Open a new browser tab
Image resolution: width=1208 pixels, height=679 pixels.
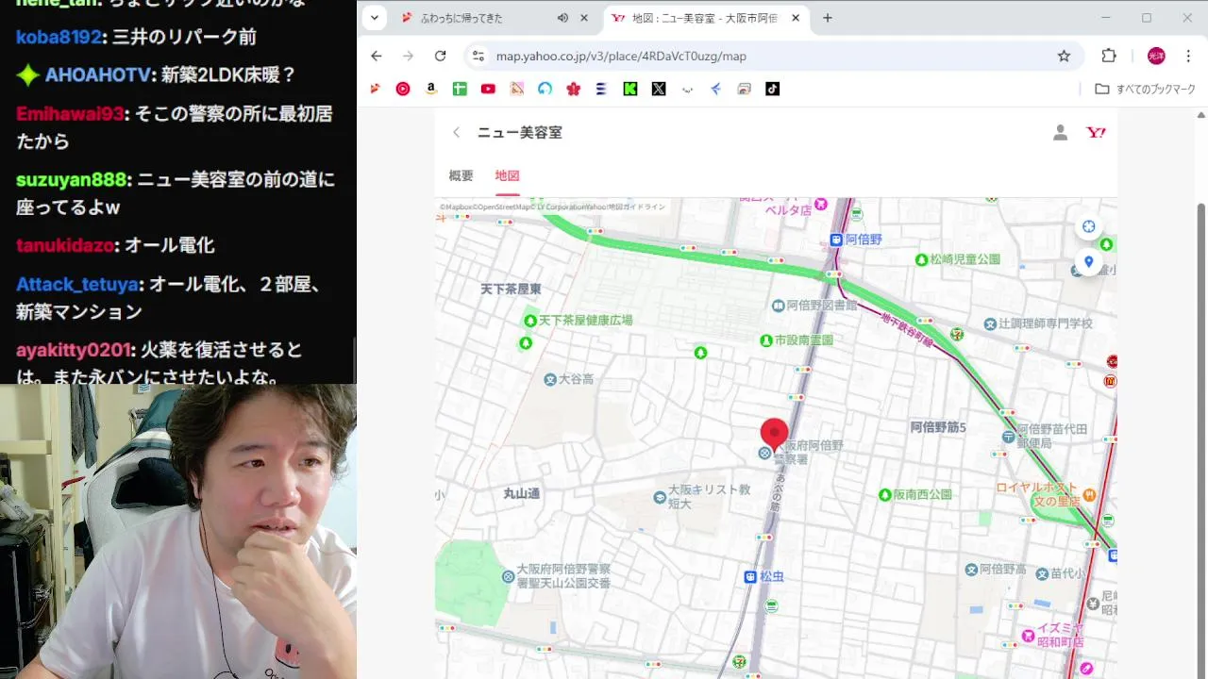point(828,18)
